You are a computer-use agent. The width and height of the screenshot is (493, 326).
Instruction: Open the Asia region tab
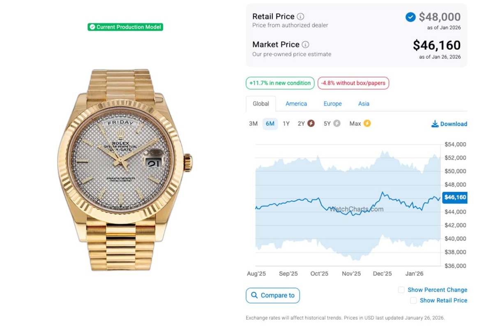[364, 104]
